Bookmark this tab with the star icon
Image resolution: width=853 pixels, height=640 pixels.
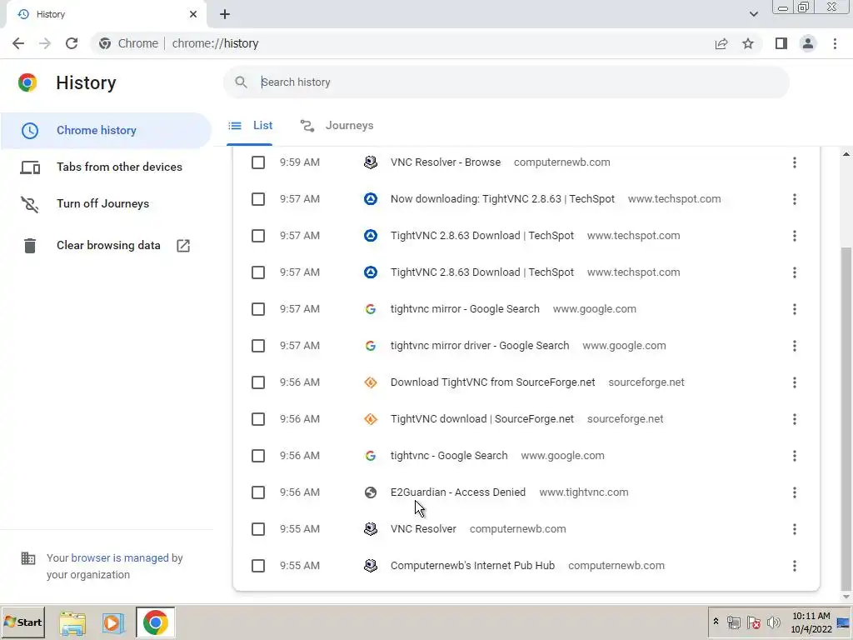[748, 43]
